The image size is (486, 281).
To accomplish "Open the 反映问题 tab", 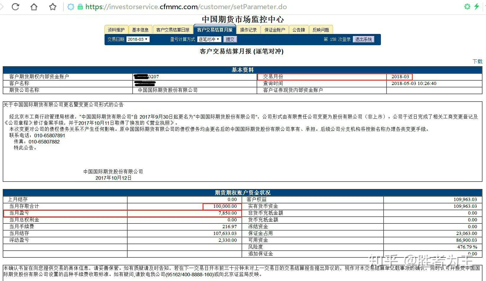I will [321, 29].
